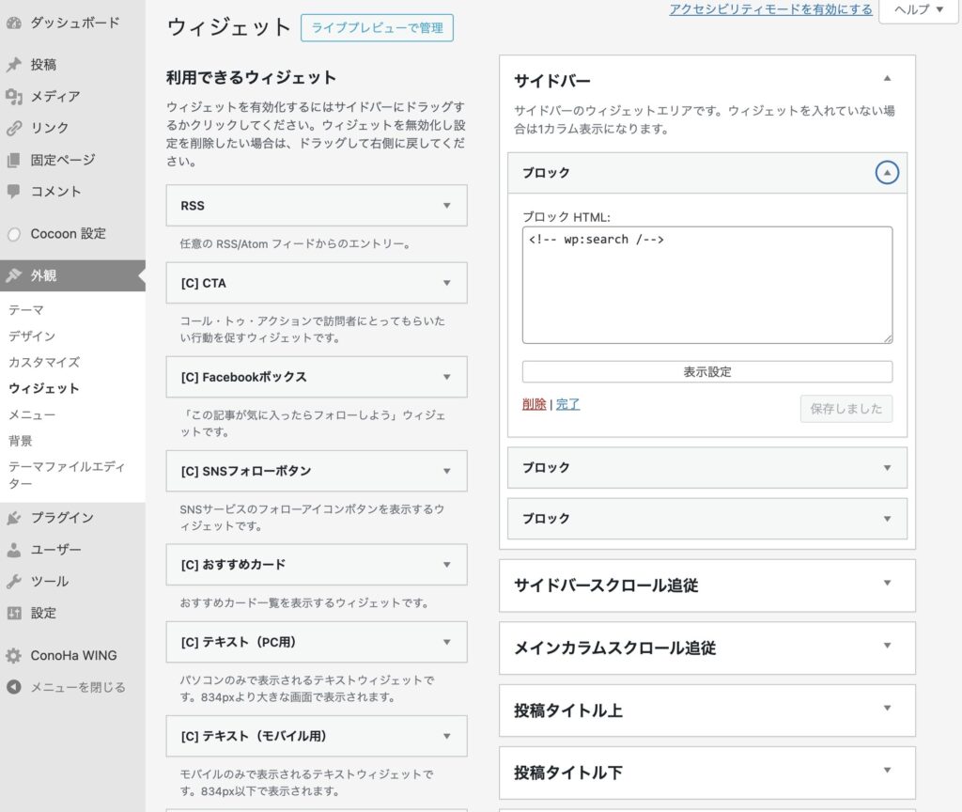Click the speech bubble Comments icon

(13, 191)
